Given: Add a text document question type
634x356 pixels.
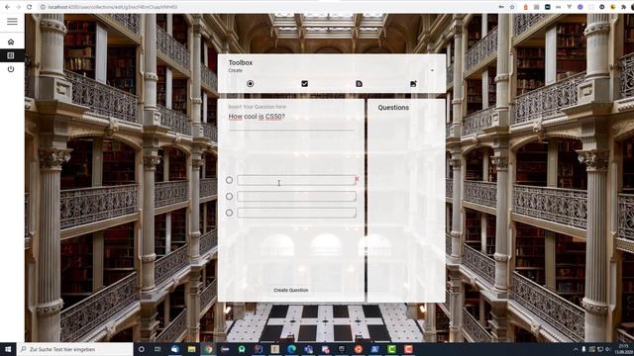Looking at the screenshot, I should (359, 83).
